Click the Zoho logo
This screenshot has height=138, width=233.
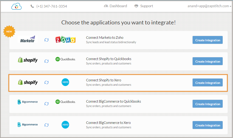[x=65, y=39]
